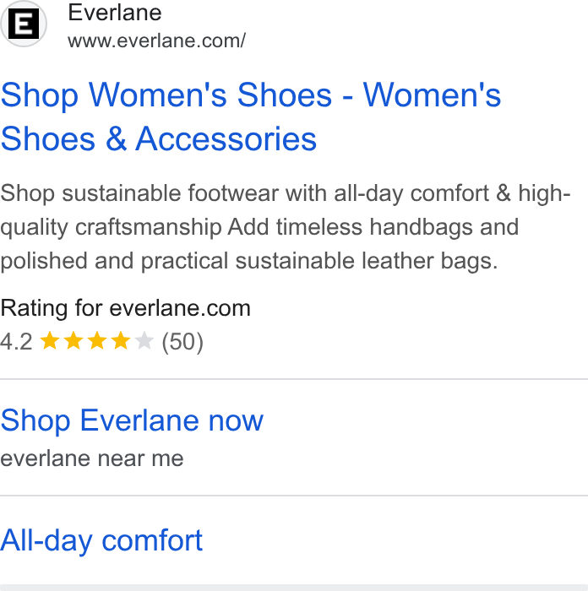Select the Everlane site name text

[115, 13]
